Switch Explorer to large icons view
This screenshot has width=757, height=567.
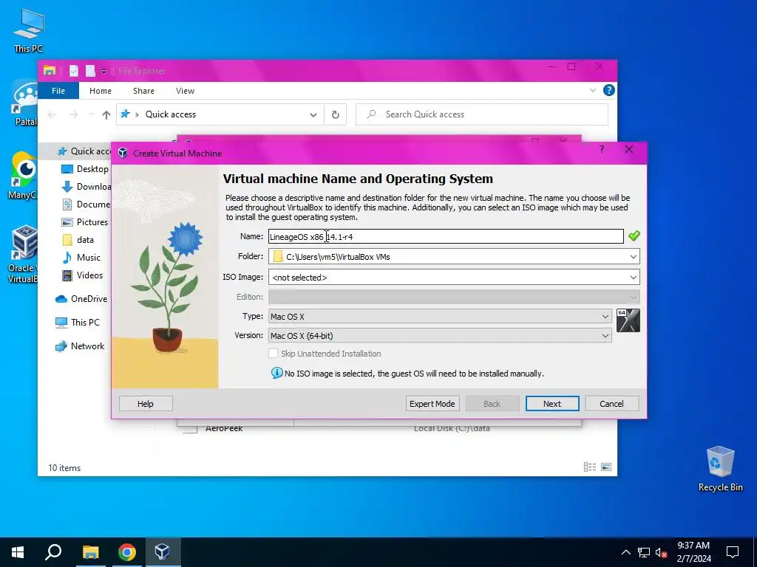tap(606, 467)
